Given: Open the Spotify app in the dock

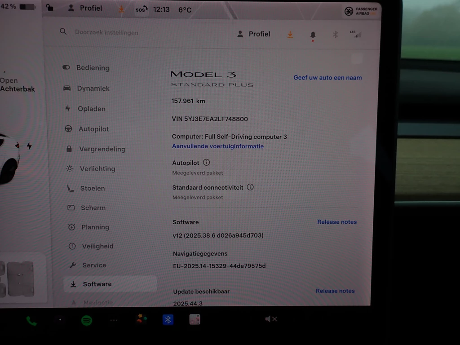Looking at the screenshot, I should 87,320.
